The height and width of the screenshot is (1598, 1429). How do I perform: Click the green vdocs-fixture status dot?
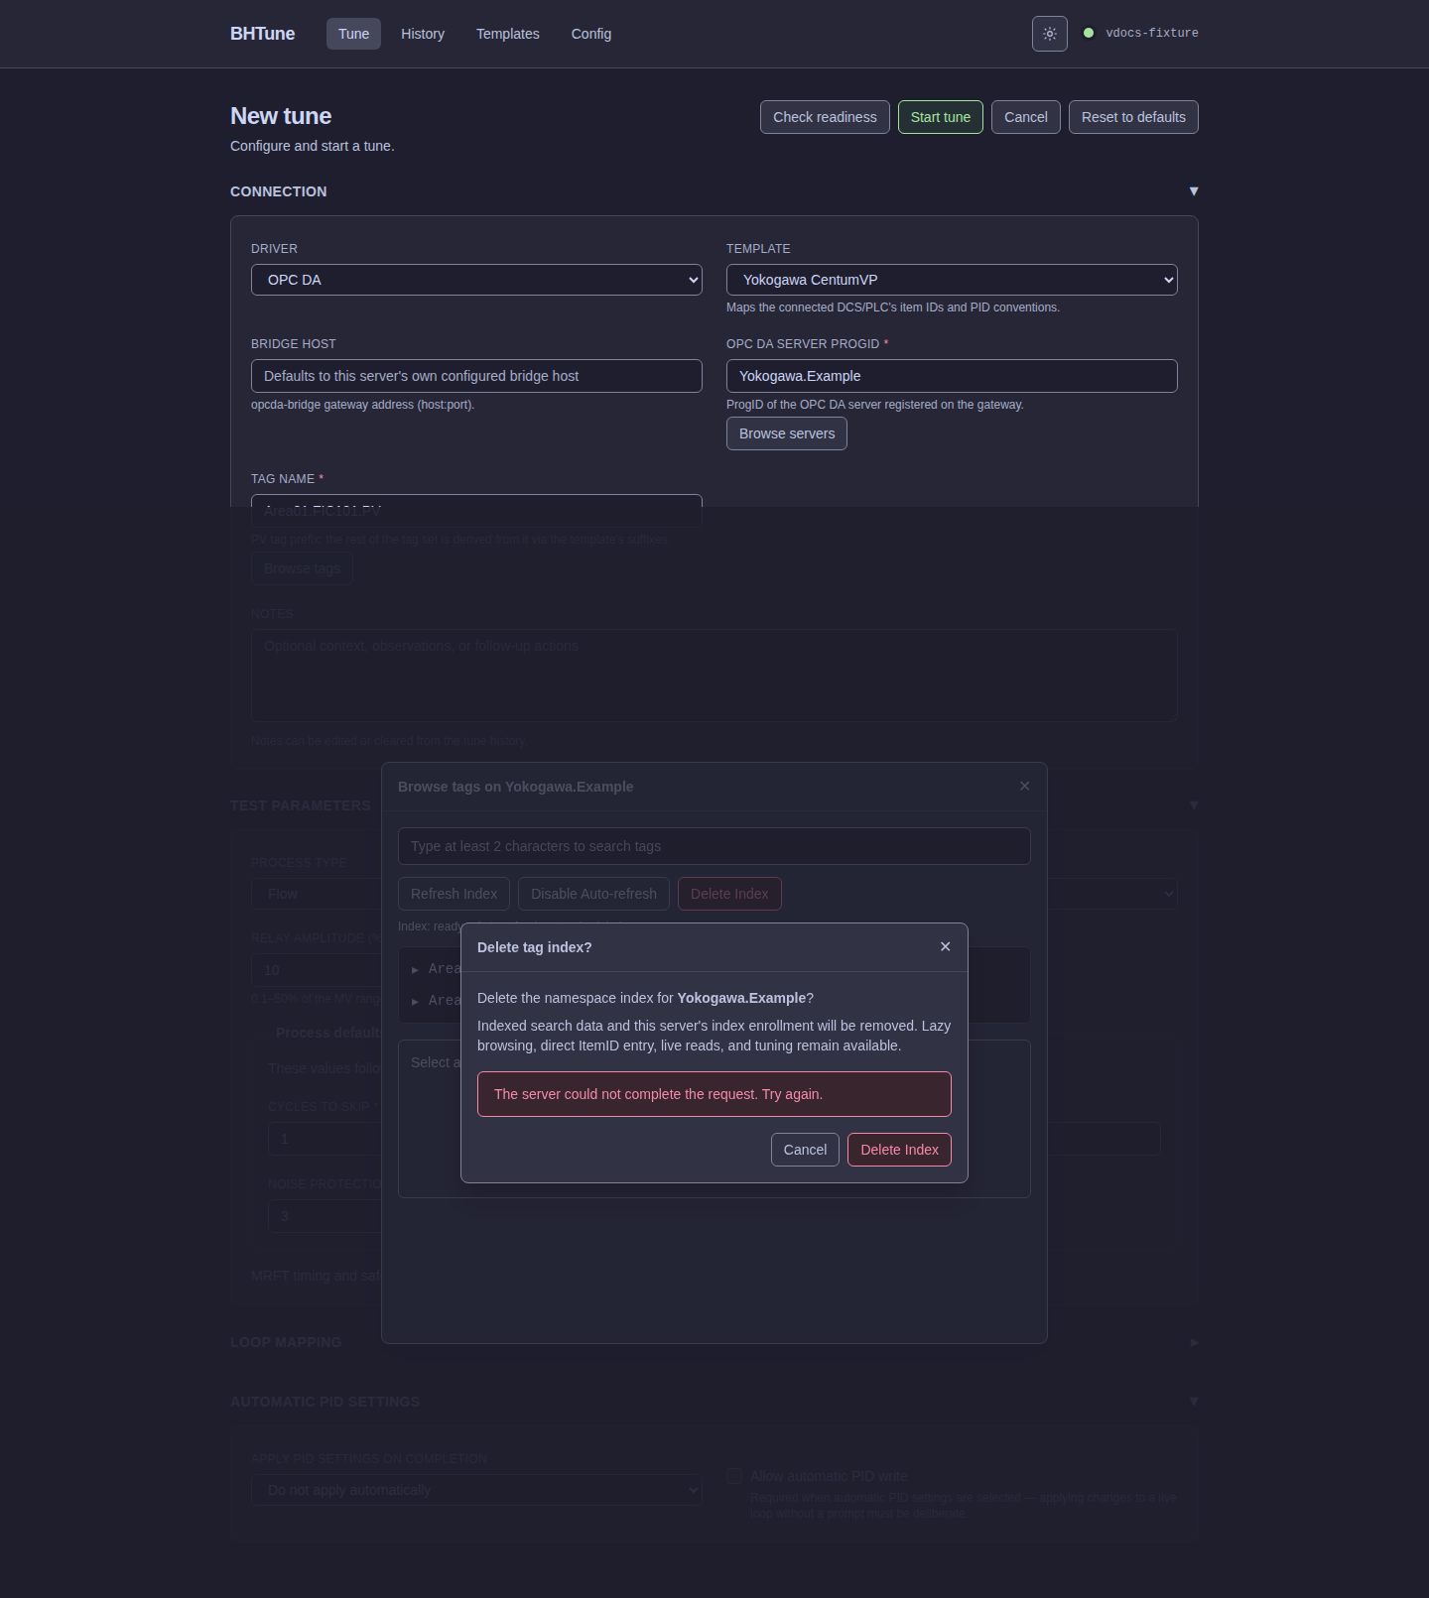[1089, 33]
